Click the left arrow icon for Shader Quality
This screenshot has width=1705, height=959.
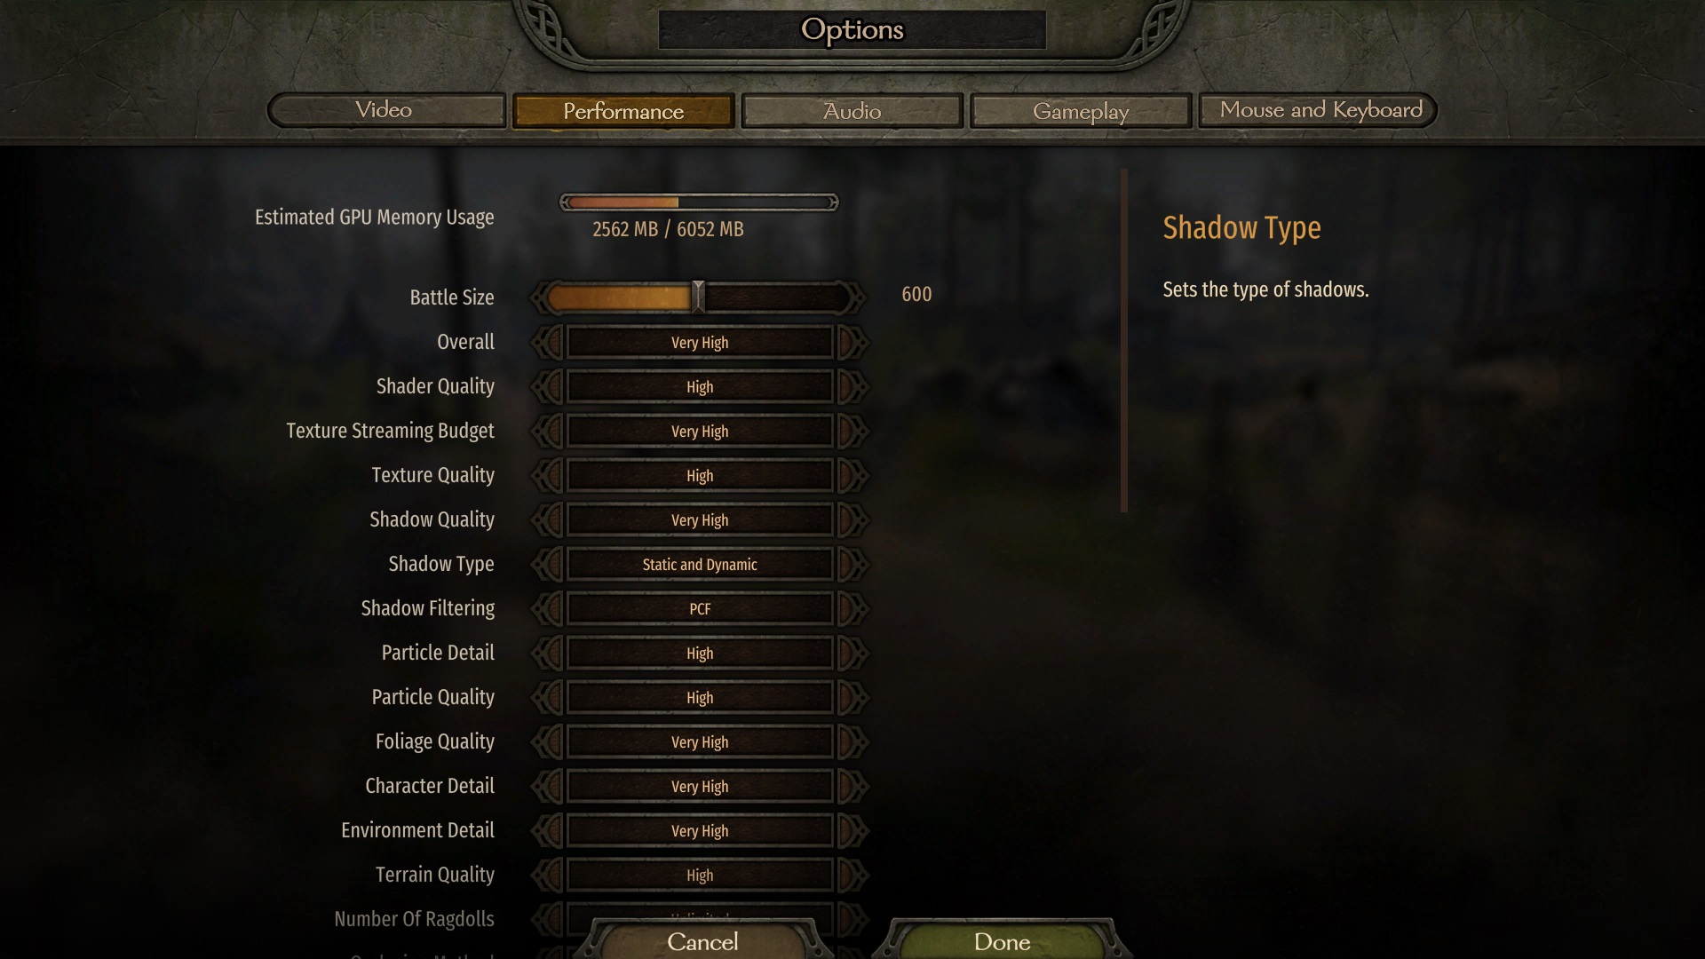[546, 386]
